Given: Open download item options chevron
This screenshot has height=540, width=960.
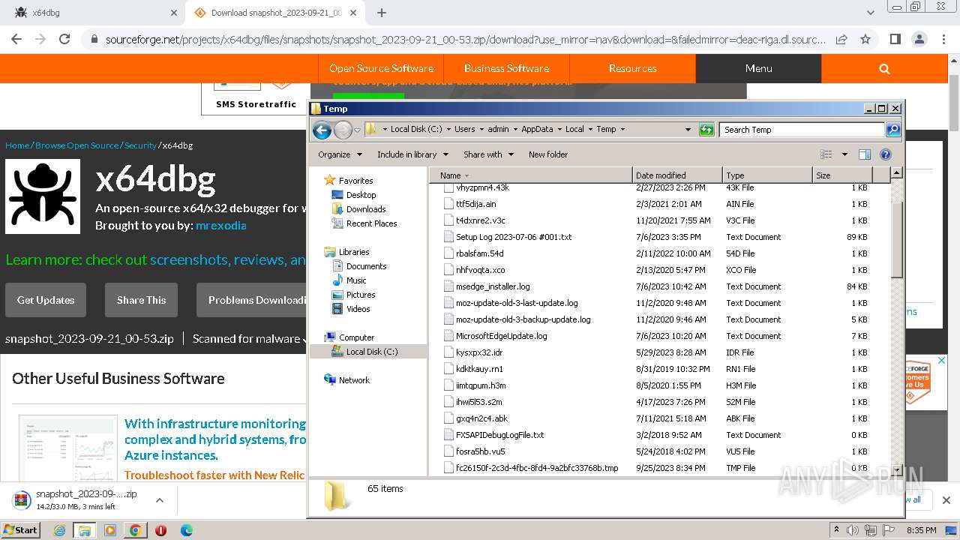Looking at the screenshot, I should tap(159, 499).
